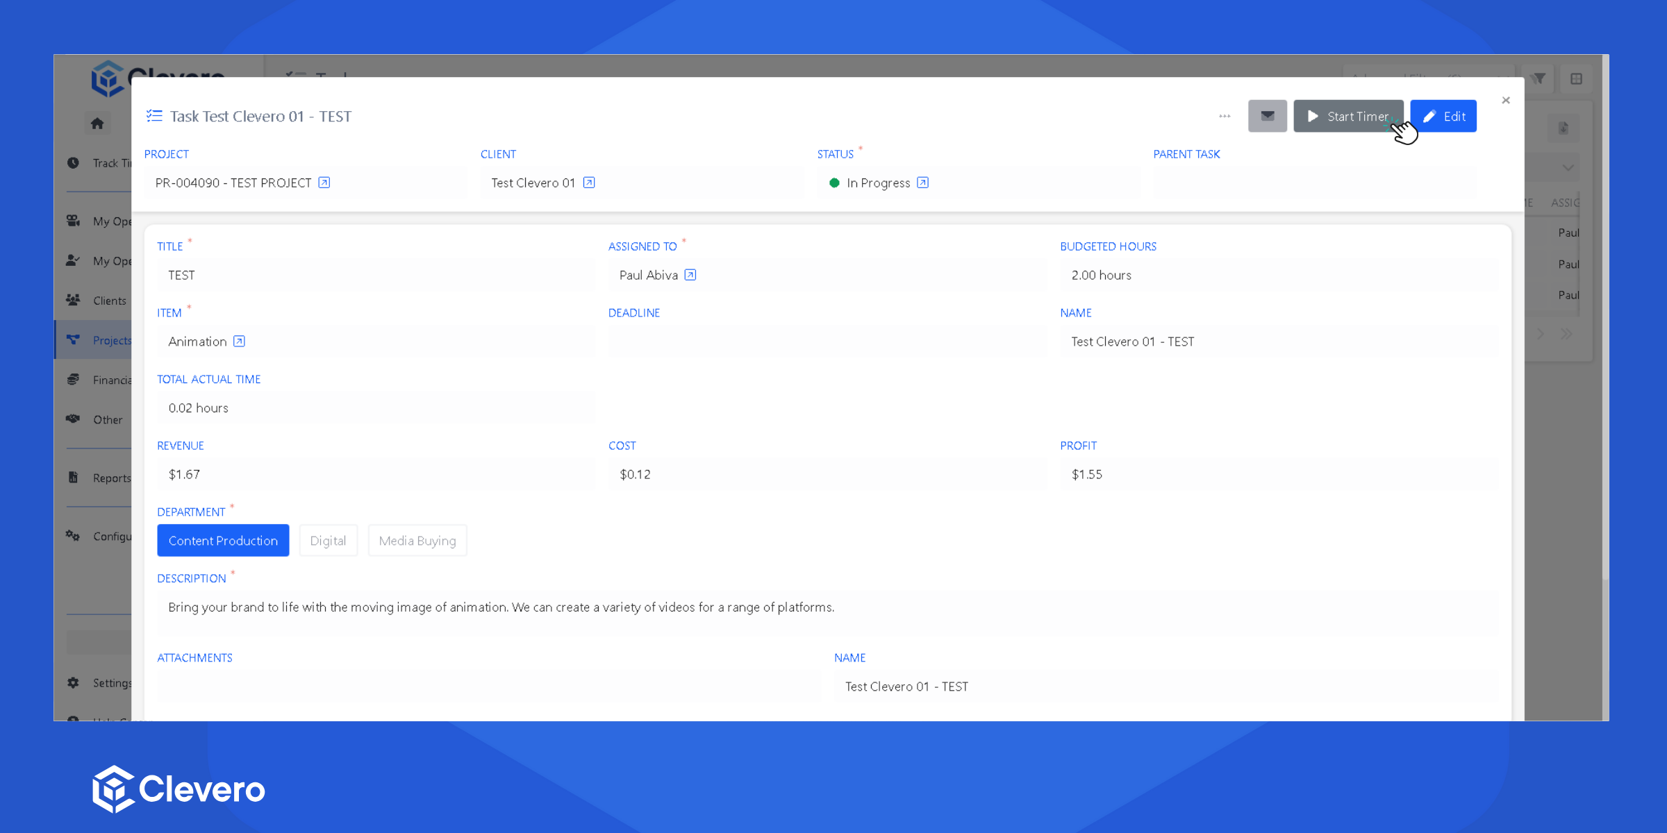
Task: Open Paul Abiva profile link icon
Action: [690, 275]
